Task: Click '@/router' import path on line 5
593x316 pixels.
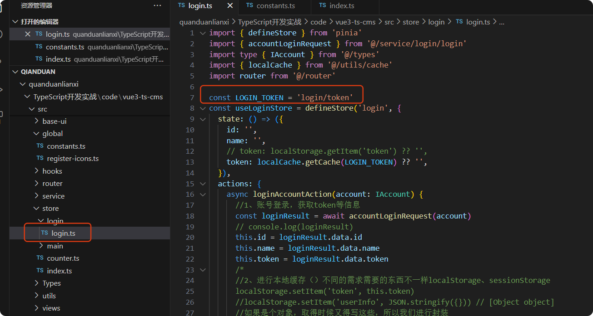Action: coord(314,76)
